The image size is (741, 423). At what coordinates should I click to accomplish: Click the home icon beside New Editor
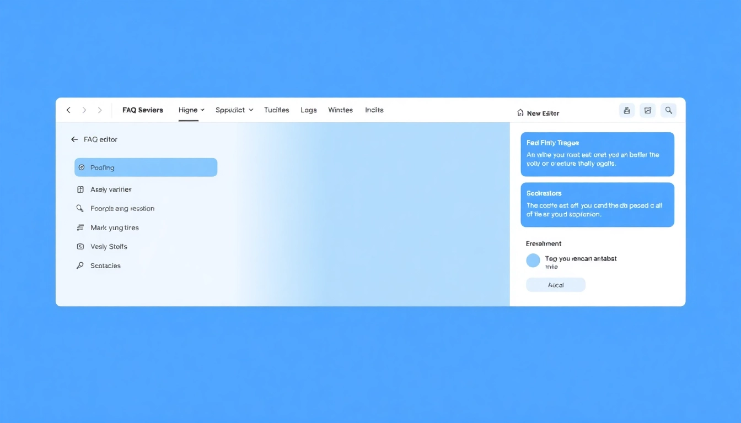point(520,112)
